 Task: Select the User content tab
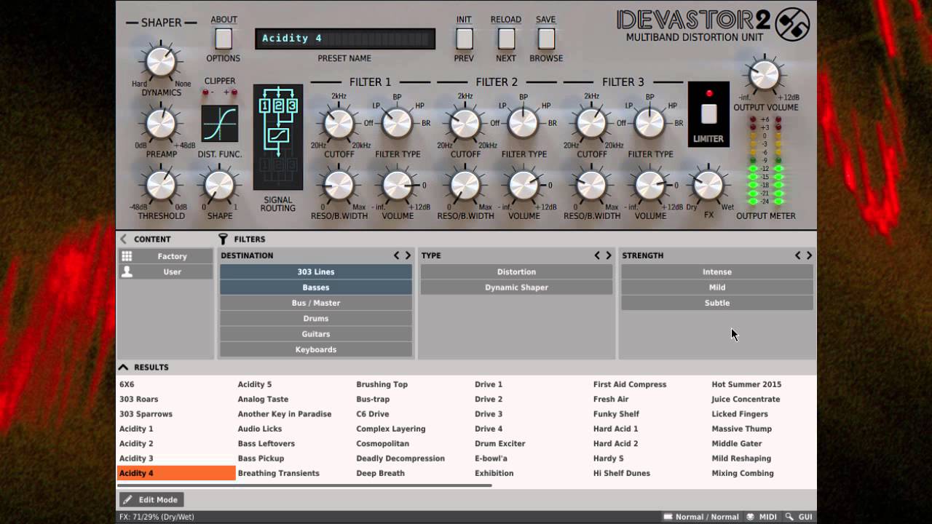click(166, 271)
